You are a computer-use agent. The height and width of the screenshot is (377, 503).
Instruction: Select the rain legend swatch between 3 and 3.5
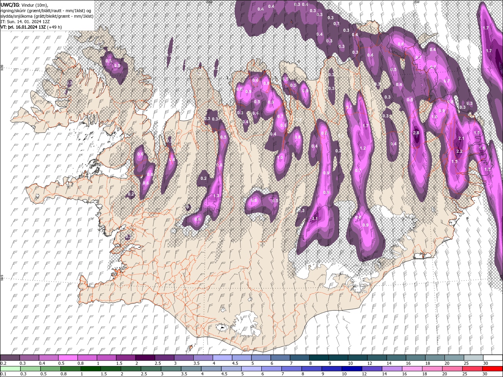(x=171, y=369)
